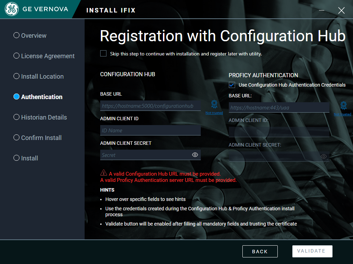This screenshot has width=353, height=264.
Task: Click the PROFICY AUTHENTICATION section label
Action: [x=264, y=75]
